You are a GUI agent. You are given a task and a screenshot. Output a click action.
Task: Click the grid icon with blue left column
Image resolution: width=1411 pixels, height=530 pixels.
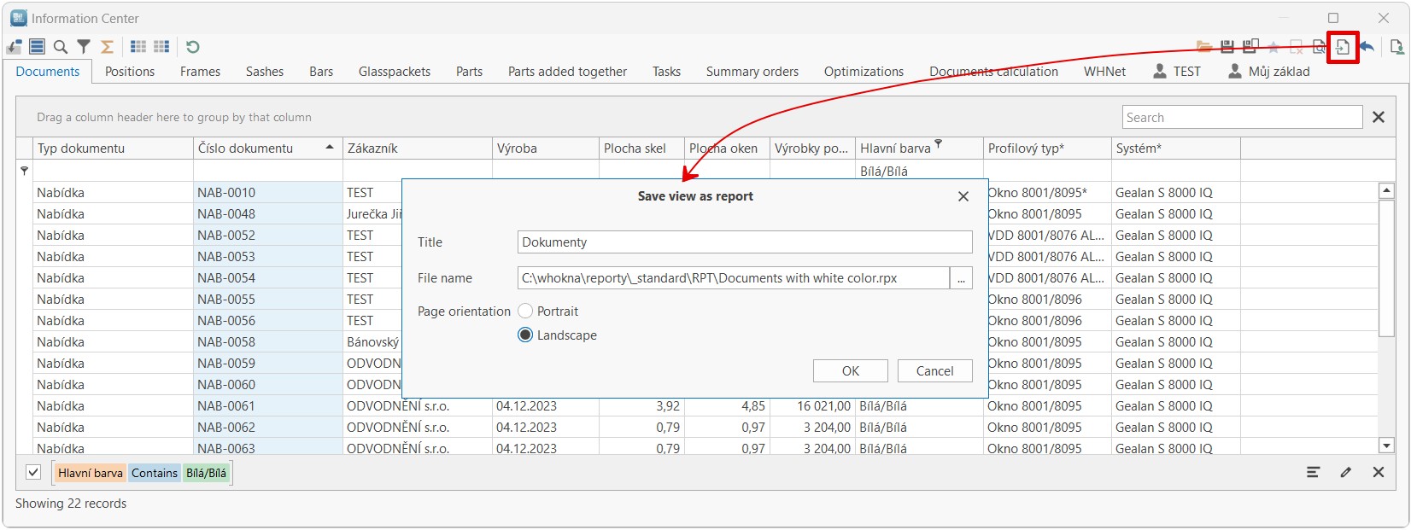click(x=138, y=47)
